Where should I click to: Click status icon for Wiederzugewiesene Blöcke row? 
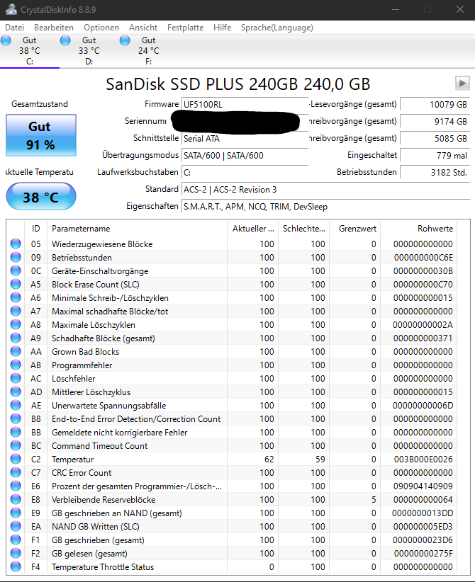[16, 244]
